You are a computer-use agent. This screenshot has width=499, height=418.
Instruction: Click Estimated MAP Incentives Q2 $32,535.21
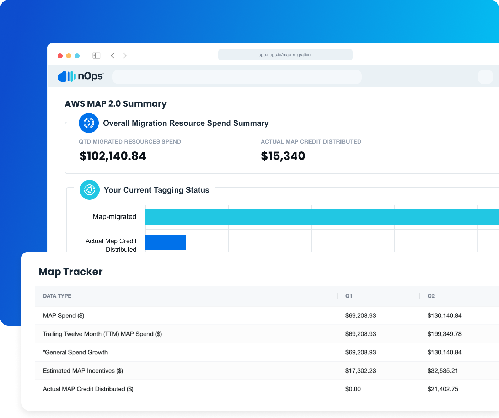point(442,371)
